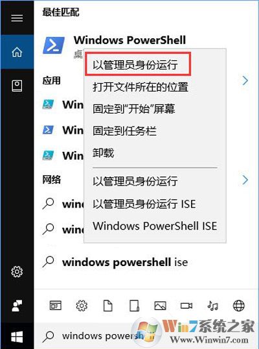Expand the 应用 section chevron

click(x=245, y=80)
